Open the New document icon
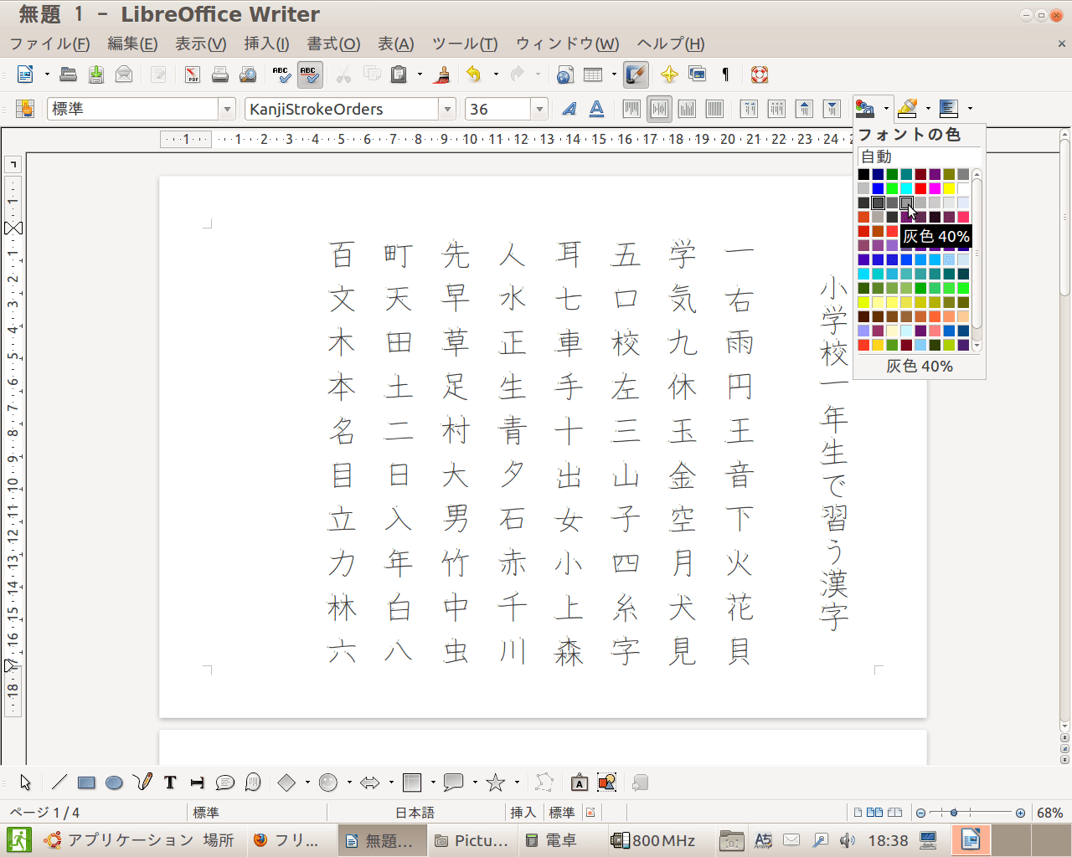Viewport: 1072px width, 857px height. (26, 74)
